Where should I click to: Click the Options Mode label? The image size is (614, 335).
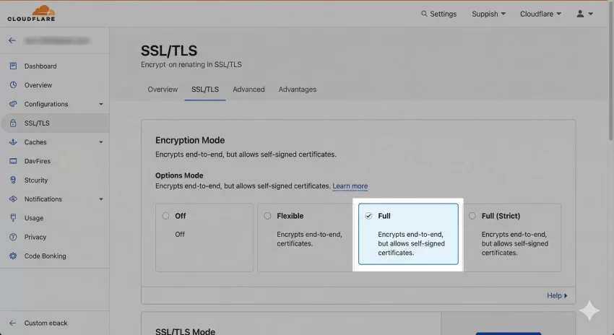[x=179, y=175]
